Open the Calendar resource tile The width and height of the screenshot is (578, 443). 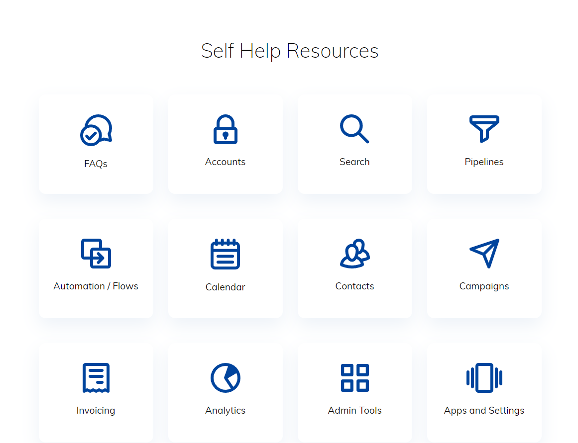pyautogui.click(x=225, y=268)
